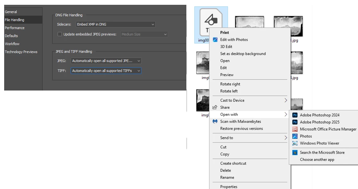
Task: Expand the Cast to Device submenu arrow
Action: [286, 100]
